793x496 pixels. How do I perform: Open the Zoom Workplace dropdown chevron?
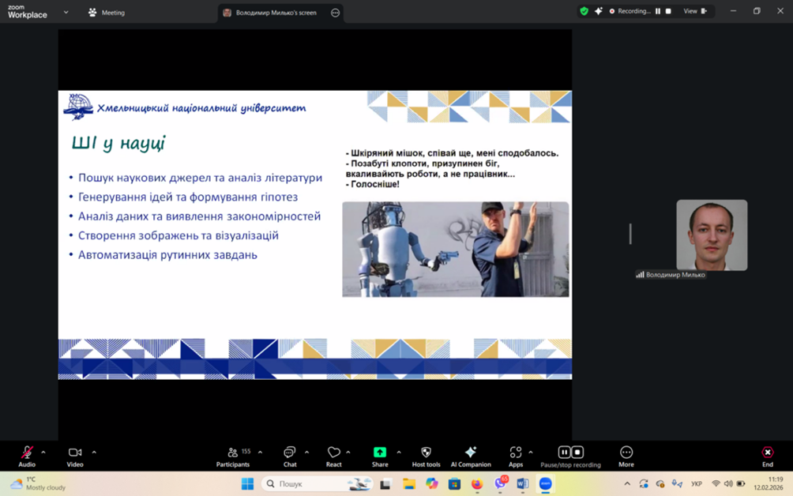(x=66, y=13)
